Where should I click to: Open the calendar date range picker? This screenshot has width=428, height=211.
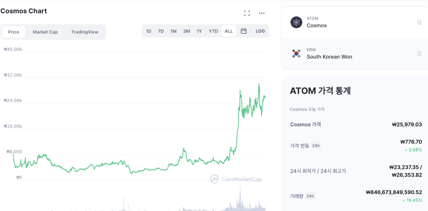tap(243, 31)
